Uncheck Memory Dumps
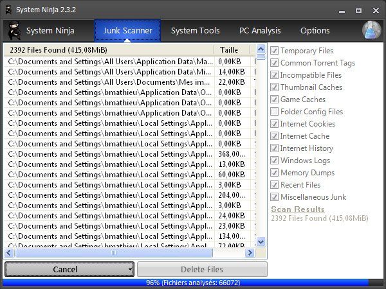 pyautogui.click(x=274, y=173)
